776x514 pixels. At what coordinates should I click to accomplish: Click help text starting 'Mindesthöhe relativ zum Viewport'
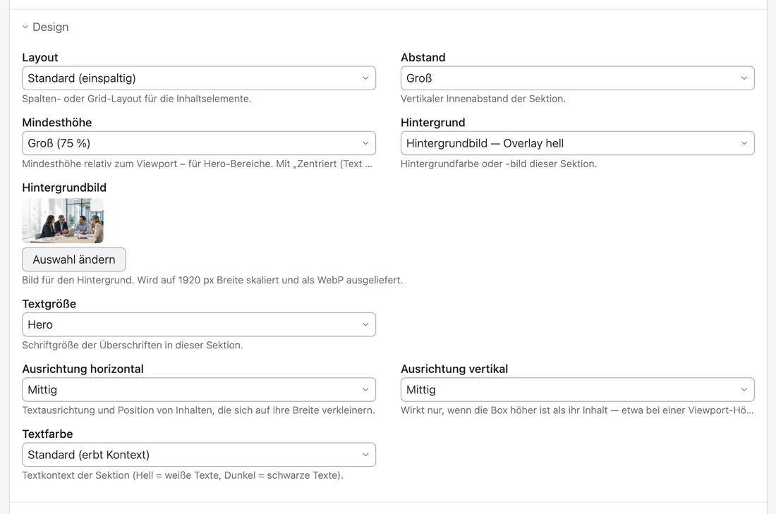tap(197, 164)
